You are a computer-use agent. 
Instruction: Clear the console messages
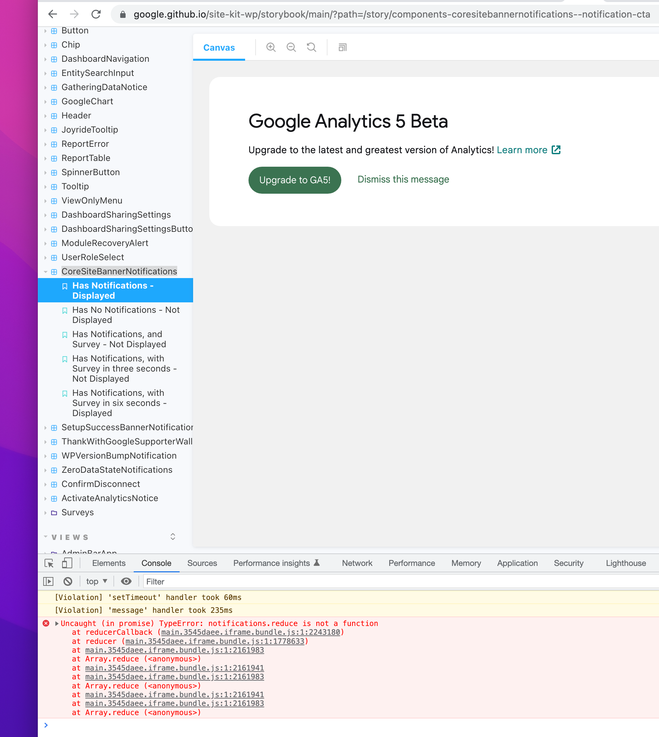[x=67, y=581]
